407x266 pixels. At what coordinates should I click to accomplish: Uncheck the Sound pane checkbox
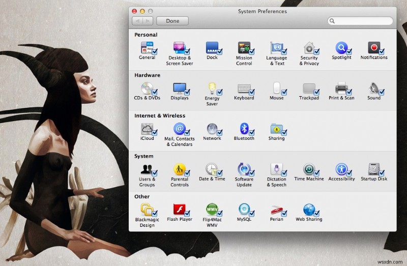tap(381, 92)
